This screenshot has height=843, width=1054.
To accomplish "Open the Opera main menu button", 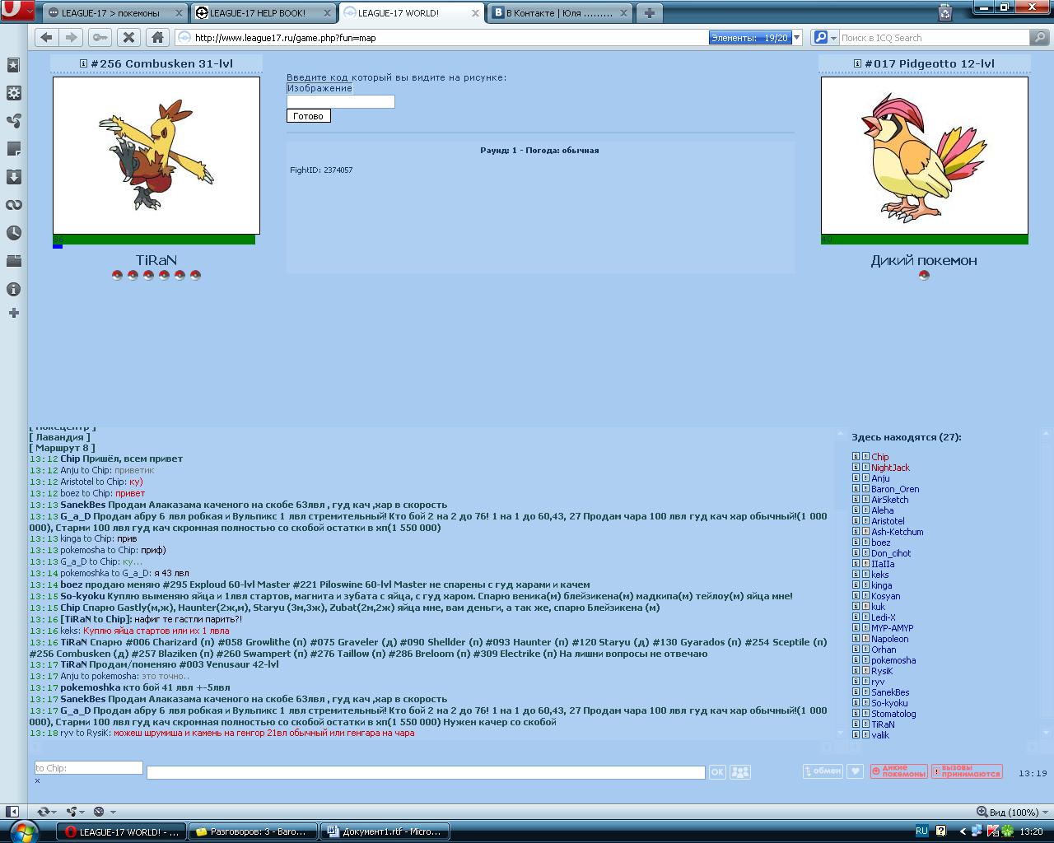I will 17,12.
